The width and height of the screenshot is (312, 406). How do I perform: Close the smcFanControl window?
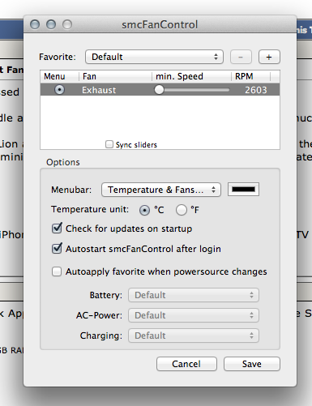[35, 24]
